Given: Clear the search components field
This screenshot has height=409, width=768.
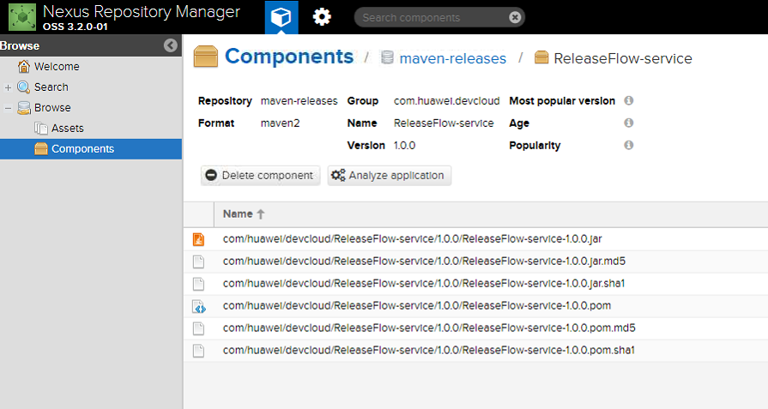Looking at the screenshot, I should tap(515, 17).
